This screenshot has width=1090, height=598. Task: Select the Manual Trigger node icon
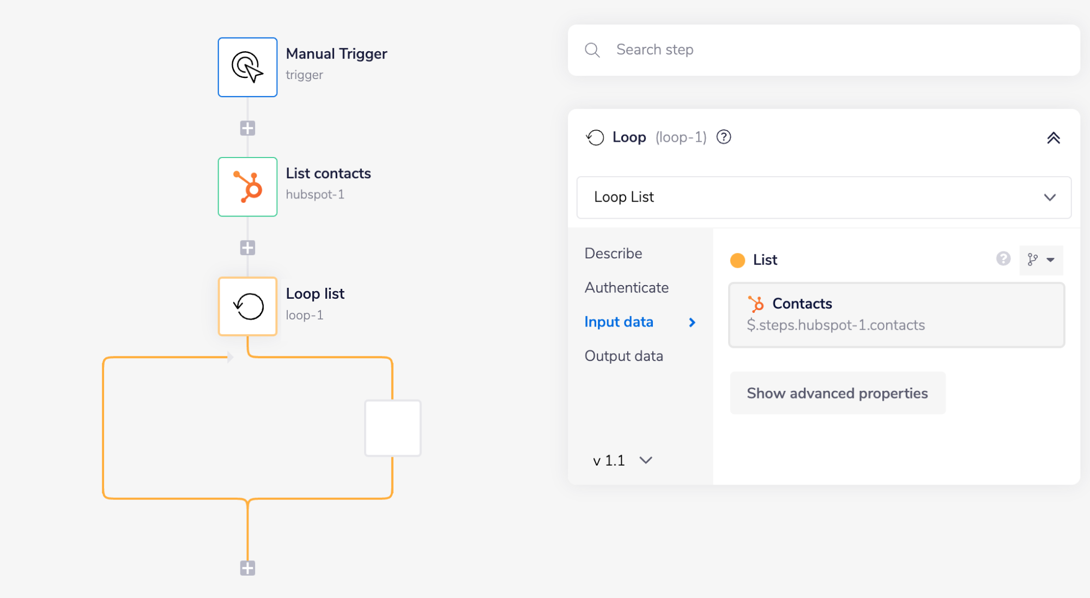247,67
